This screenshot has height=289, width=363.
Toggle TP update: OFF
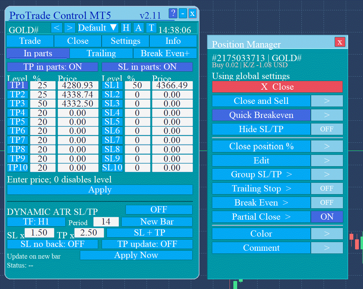[x=147, y=244]
